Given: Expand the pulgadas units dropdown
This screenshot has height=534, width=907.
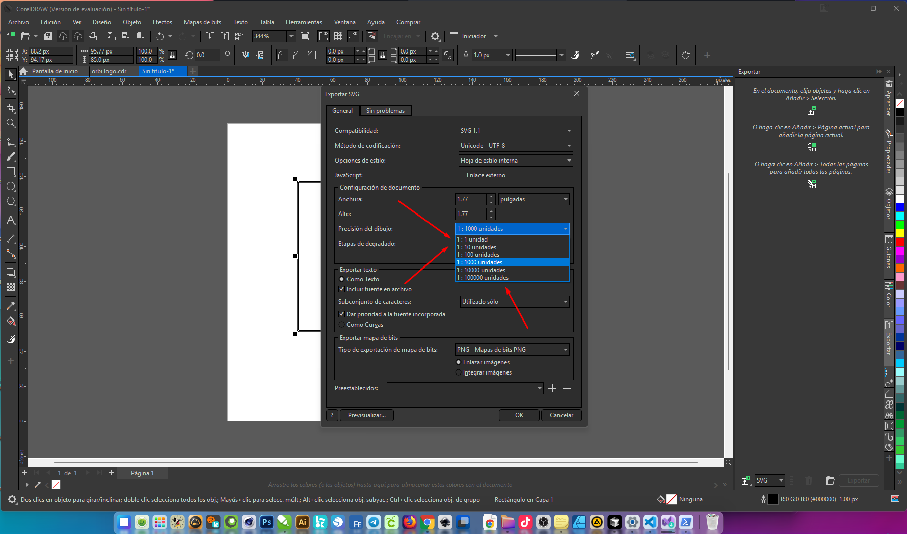Looking at the screenshot, I should (533, 199).
